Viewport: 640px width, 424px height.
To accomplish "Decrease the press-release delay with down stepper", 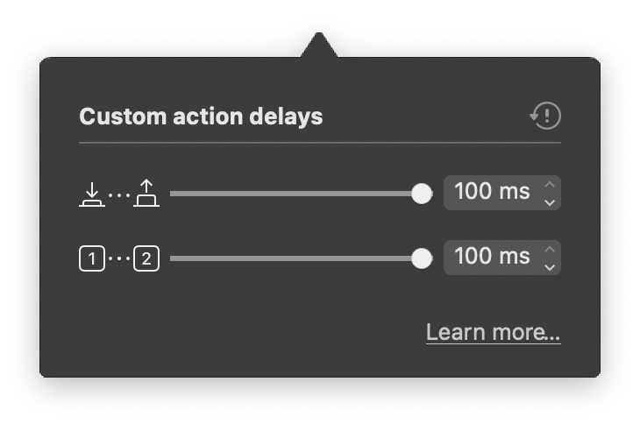I will [x=550, y=202].
